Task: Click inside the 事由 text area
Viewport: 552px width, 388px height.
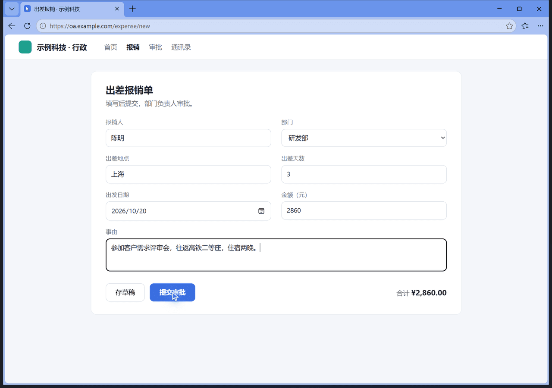Action: point(276,255)
